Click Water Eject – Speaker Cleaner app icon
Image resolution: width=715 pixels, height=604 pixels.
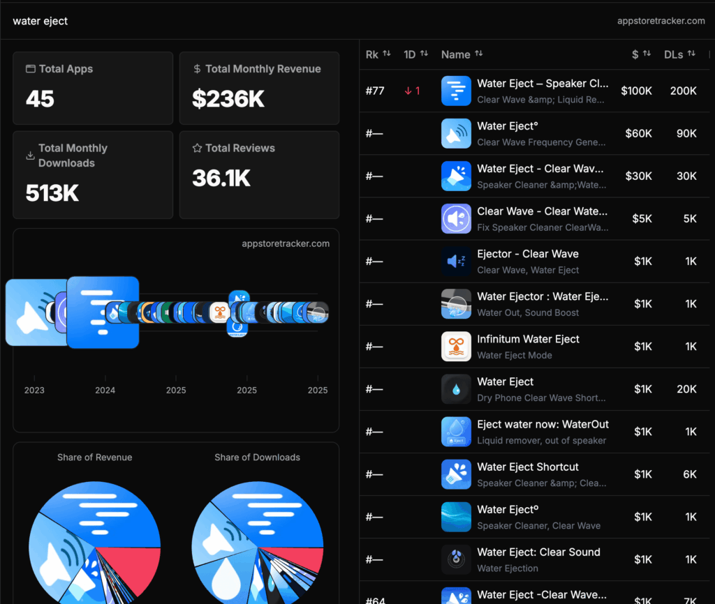tap(456, 91)
